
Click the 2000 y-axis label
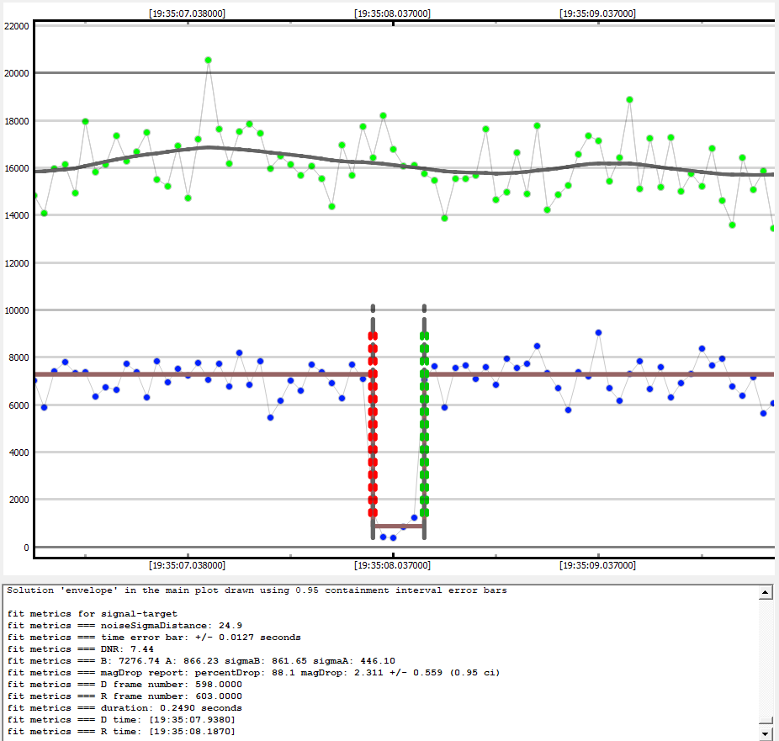pos(19,500)
